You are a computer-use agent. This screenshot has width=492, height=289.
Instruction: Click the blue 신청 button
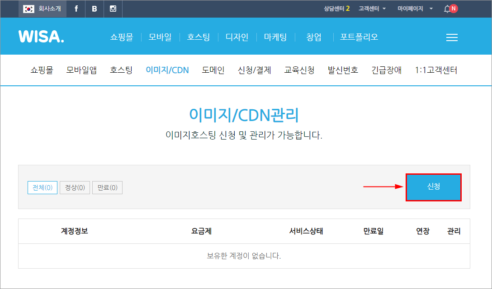(434, 187)
